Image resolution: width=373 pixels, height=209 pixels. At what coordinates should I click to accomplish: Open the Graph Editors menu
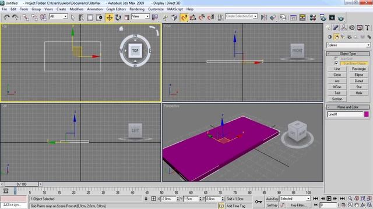(x=116, y=9)
